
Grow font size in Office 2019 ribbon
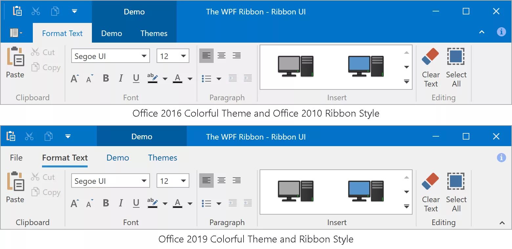tap(75, 203)
